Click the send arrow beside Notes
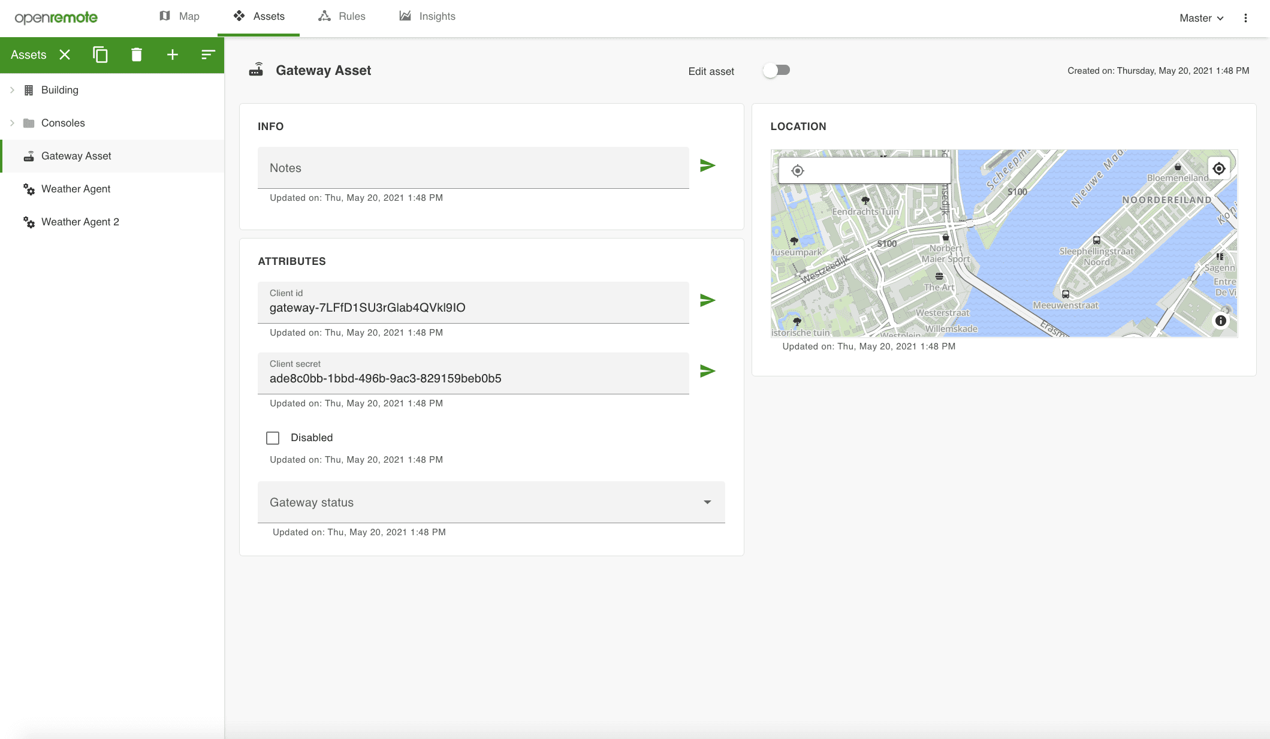The width and height of the screenshot is (1270, 739). pos(707,165)
